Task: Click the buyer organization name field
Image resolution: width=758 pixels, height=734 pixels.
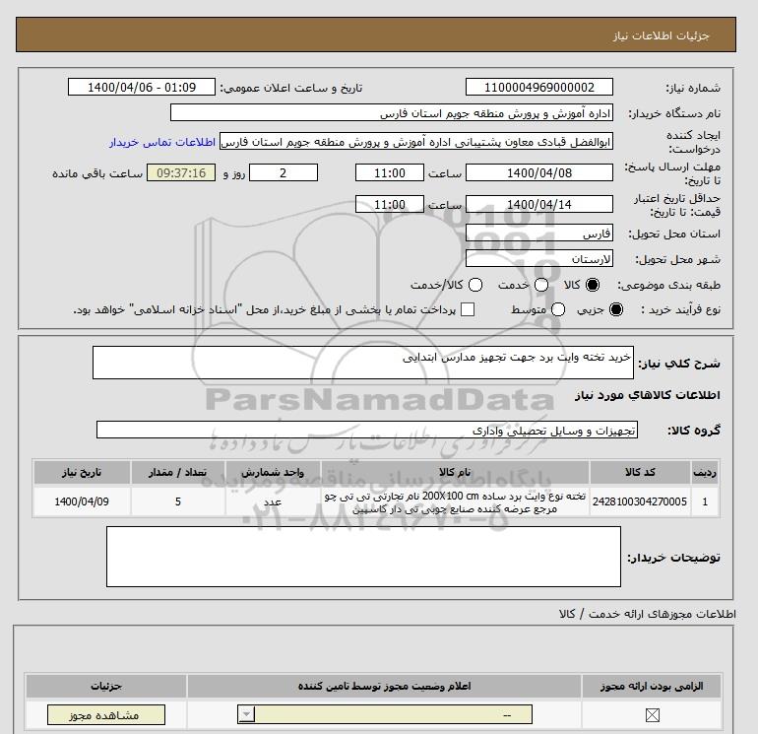Action: click(x=392, y=112)
